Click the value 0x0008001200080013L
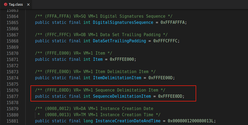This screenshot has height=125, width=248. [x=191, y=121]
